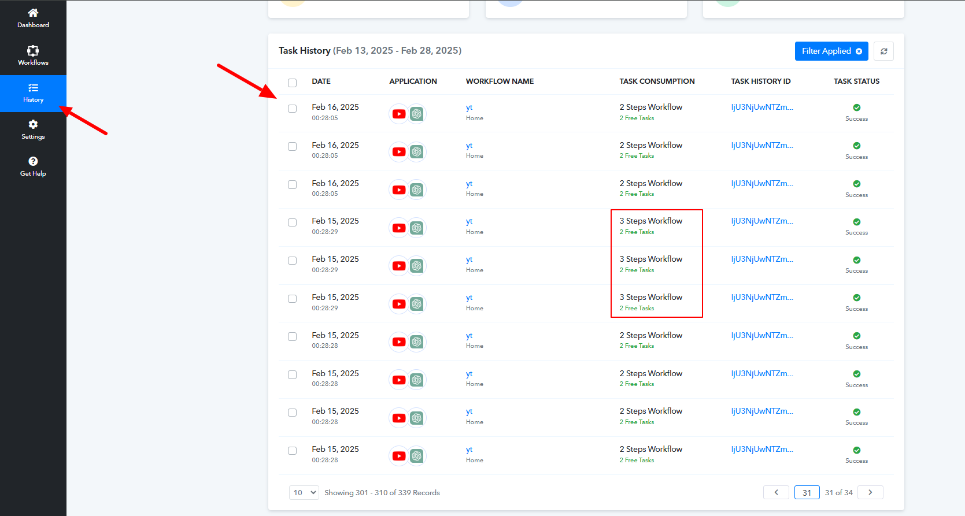
Task: Open the Task History ID link in the last row
Action: coord(762,449)
